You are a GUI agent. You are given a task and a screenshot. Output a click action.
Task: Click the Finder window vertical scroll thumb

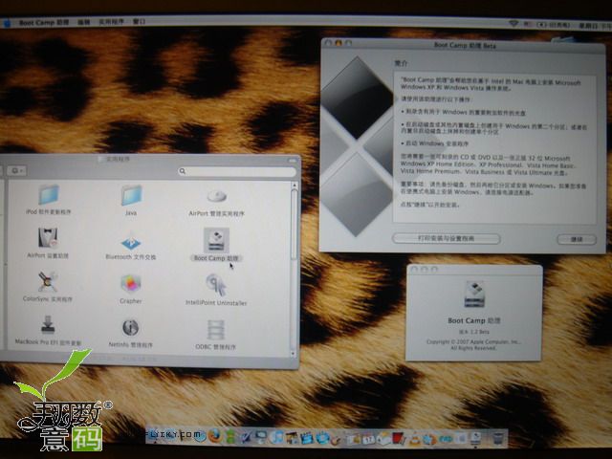tap(295, 225)
